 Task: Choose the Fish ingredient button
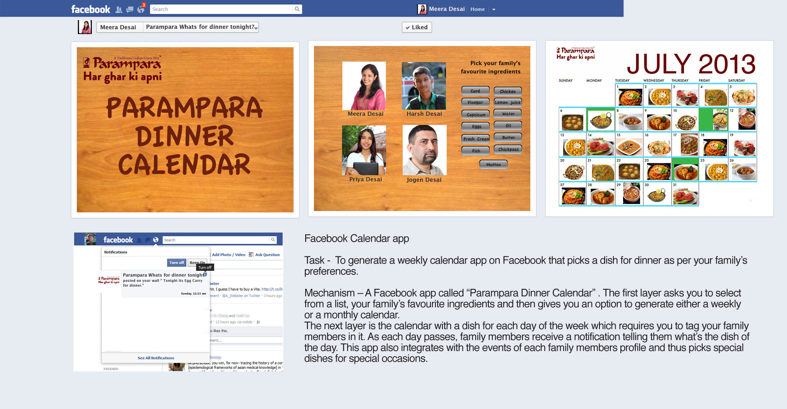(x=476, y=151)
